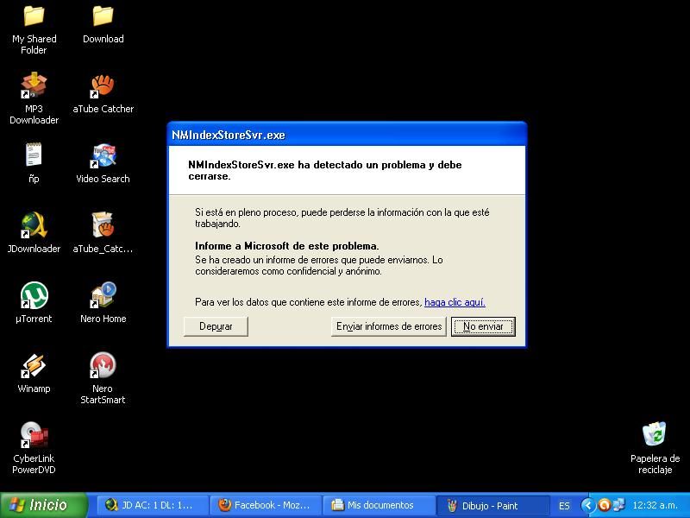Click the orange round system tray icon
The width and height of the screenshot is (690, 518).
[605, 505]
